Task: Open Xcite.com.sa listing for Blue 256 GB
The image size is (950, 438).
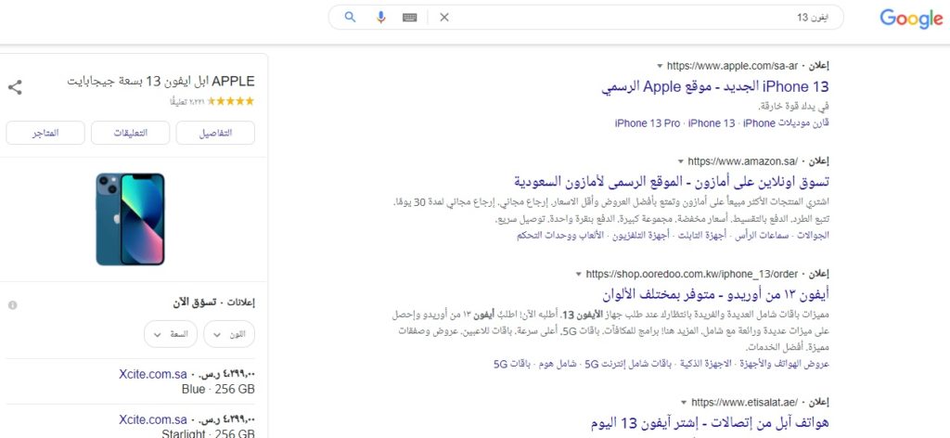Action: click(153, 374)
